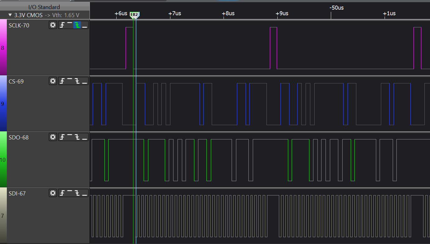This screenshot has height=244, width=430.
Task: Click the +6us time ruler label
Action: coord(121,13)
